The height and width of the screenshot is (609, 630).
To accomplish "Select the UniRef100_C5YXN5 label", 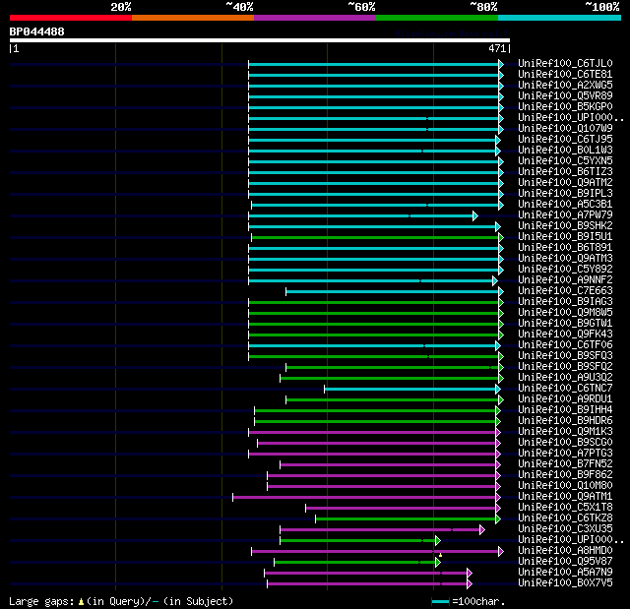I will pyautogui.click(x=565, y=161).
